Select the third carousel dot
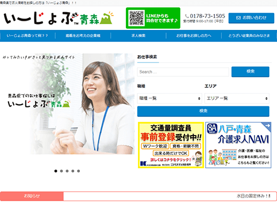 [67, 171]
